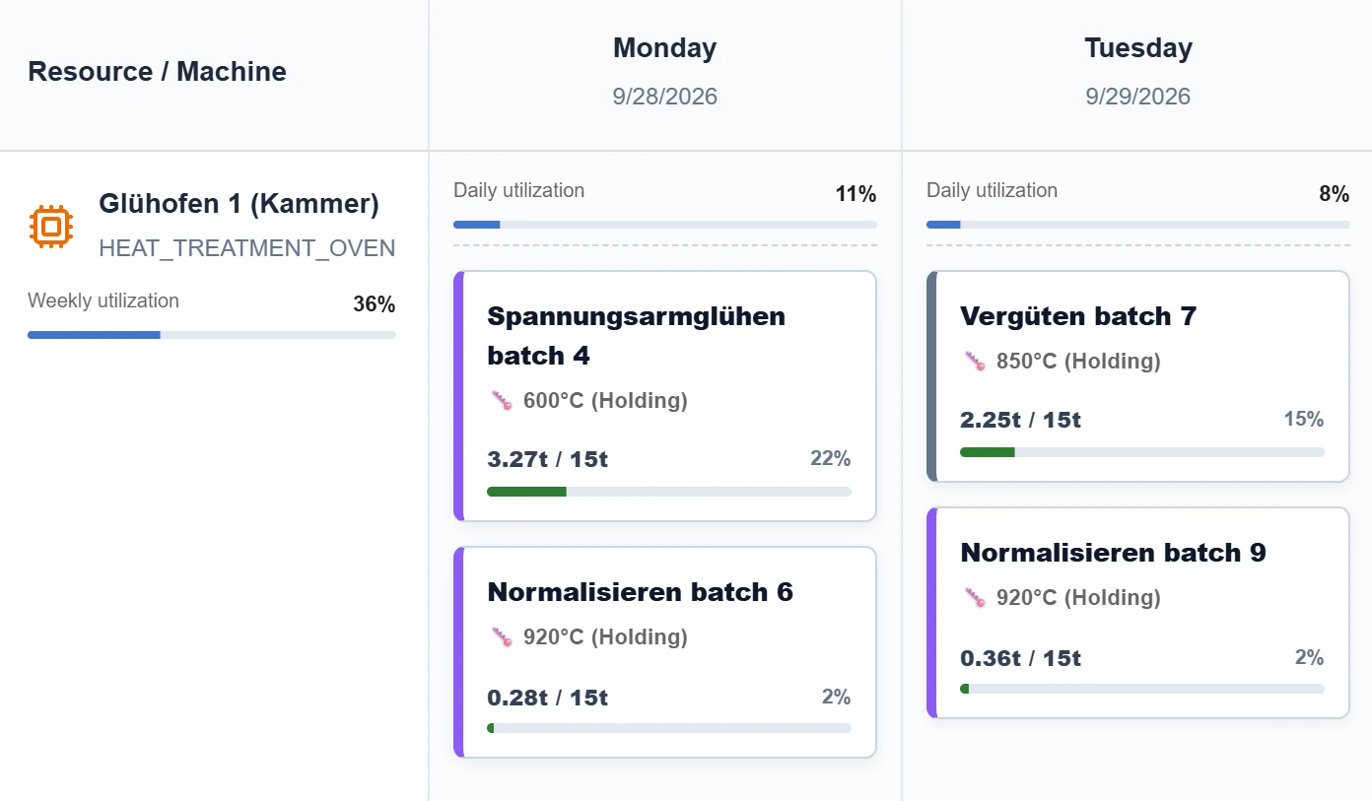
Task: Select the Vergüten batch 7 title
Action: pyautogui.click(x=1078, y=316)
